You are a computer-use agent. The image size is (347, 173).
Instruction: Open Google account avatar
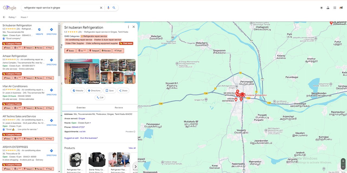pyautogui.click(x=341, y=8)
